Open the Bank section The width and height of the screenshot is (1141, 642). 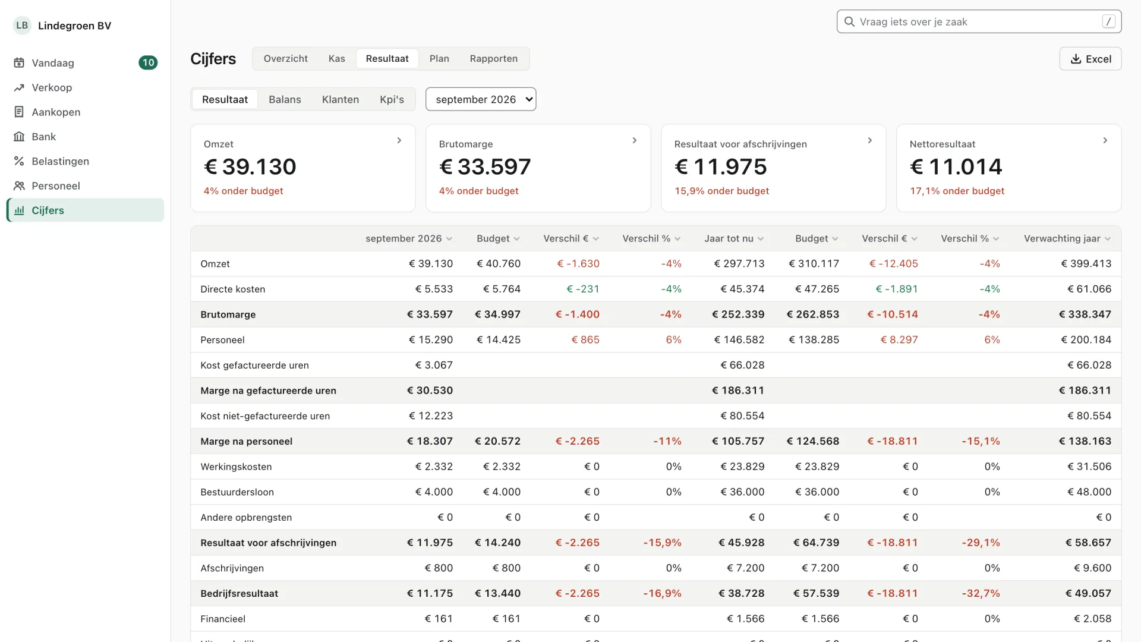pos(85,137)
